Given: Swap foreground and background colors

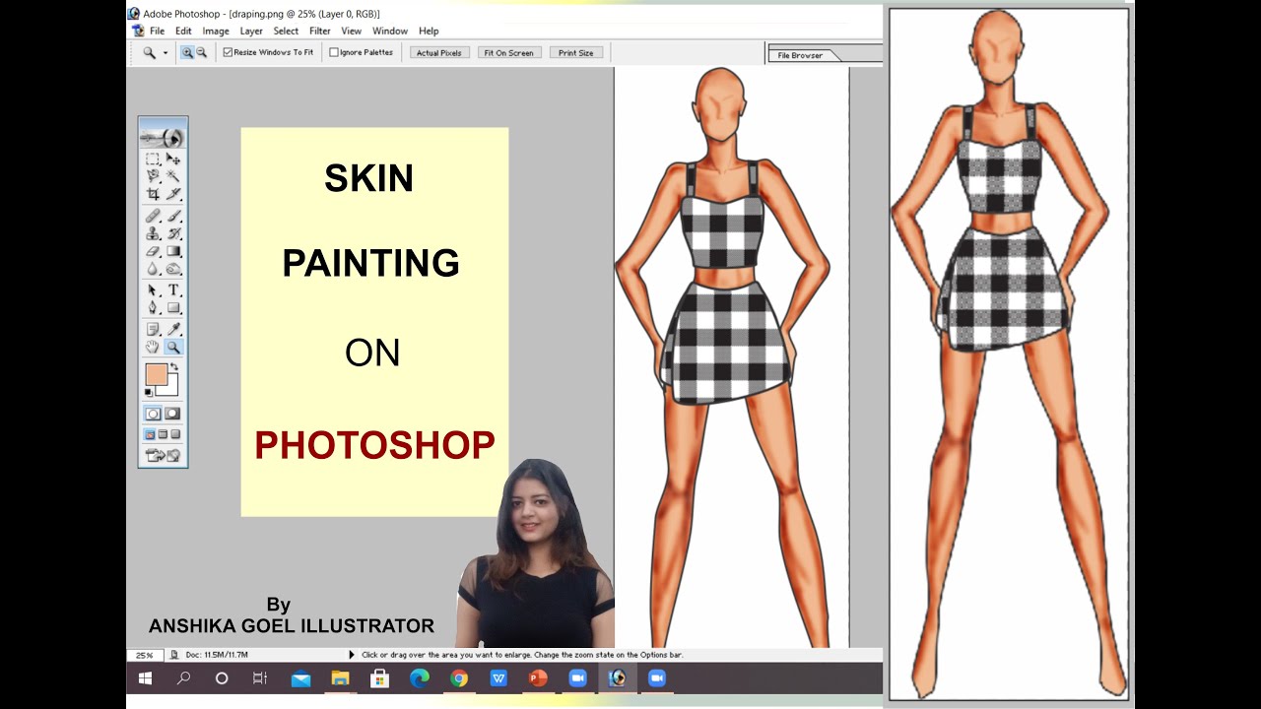Looking at the screenshot, I should 174,367.
